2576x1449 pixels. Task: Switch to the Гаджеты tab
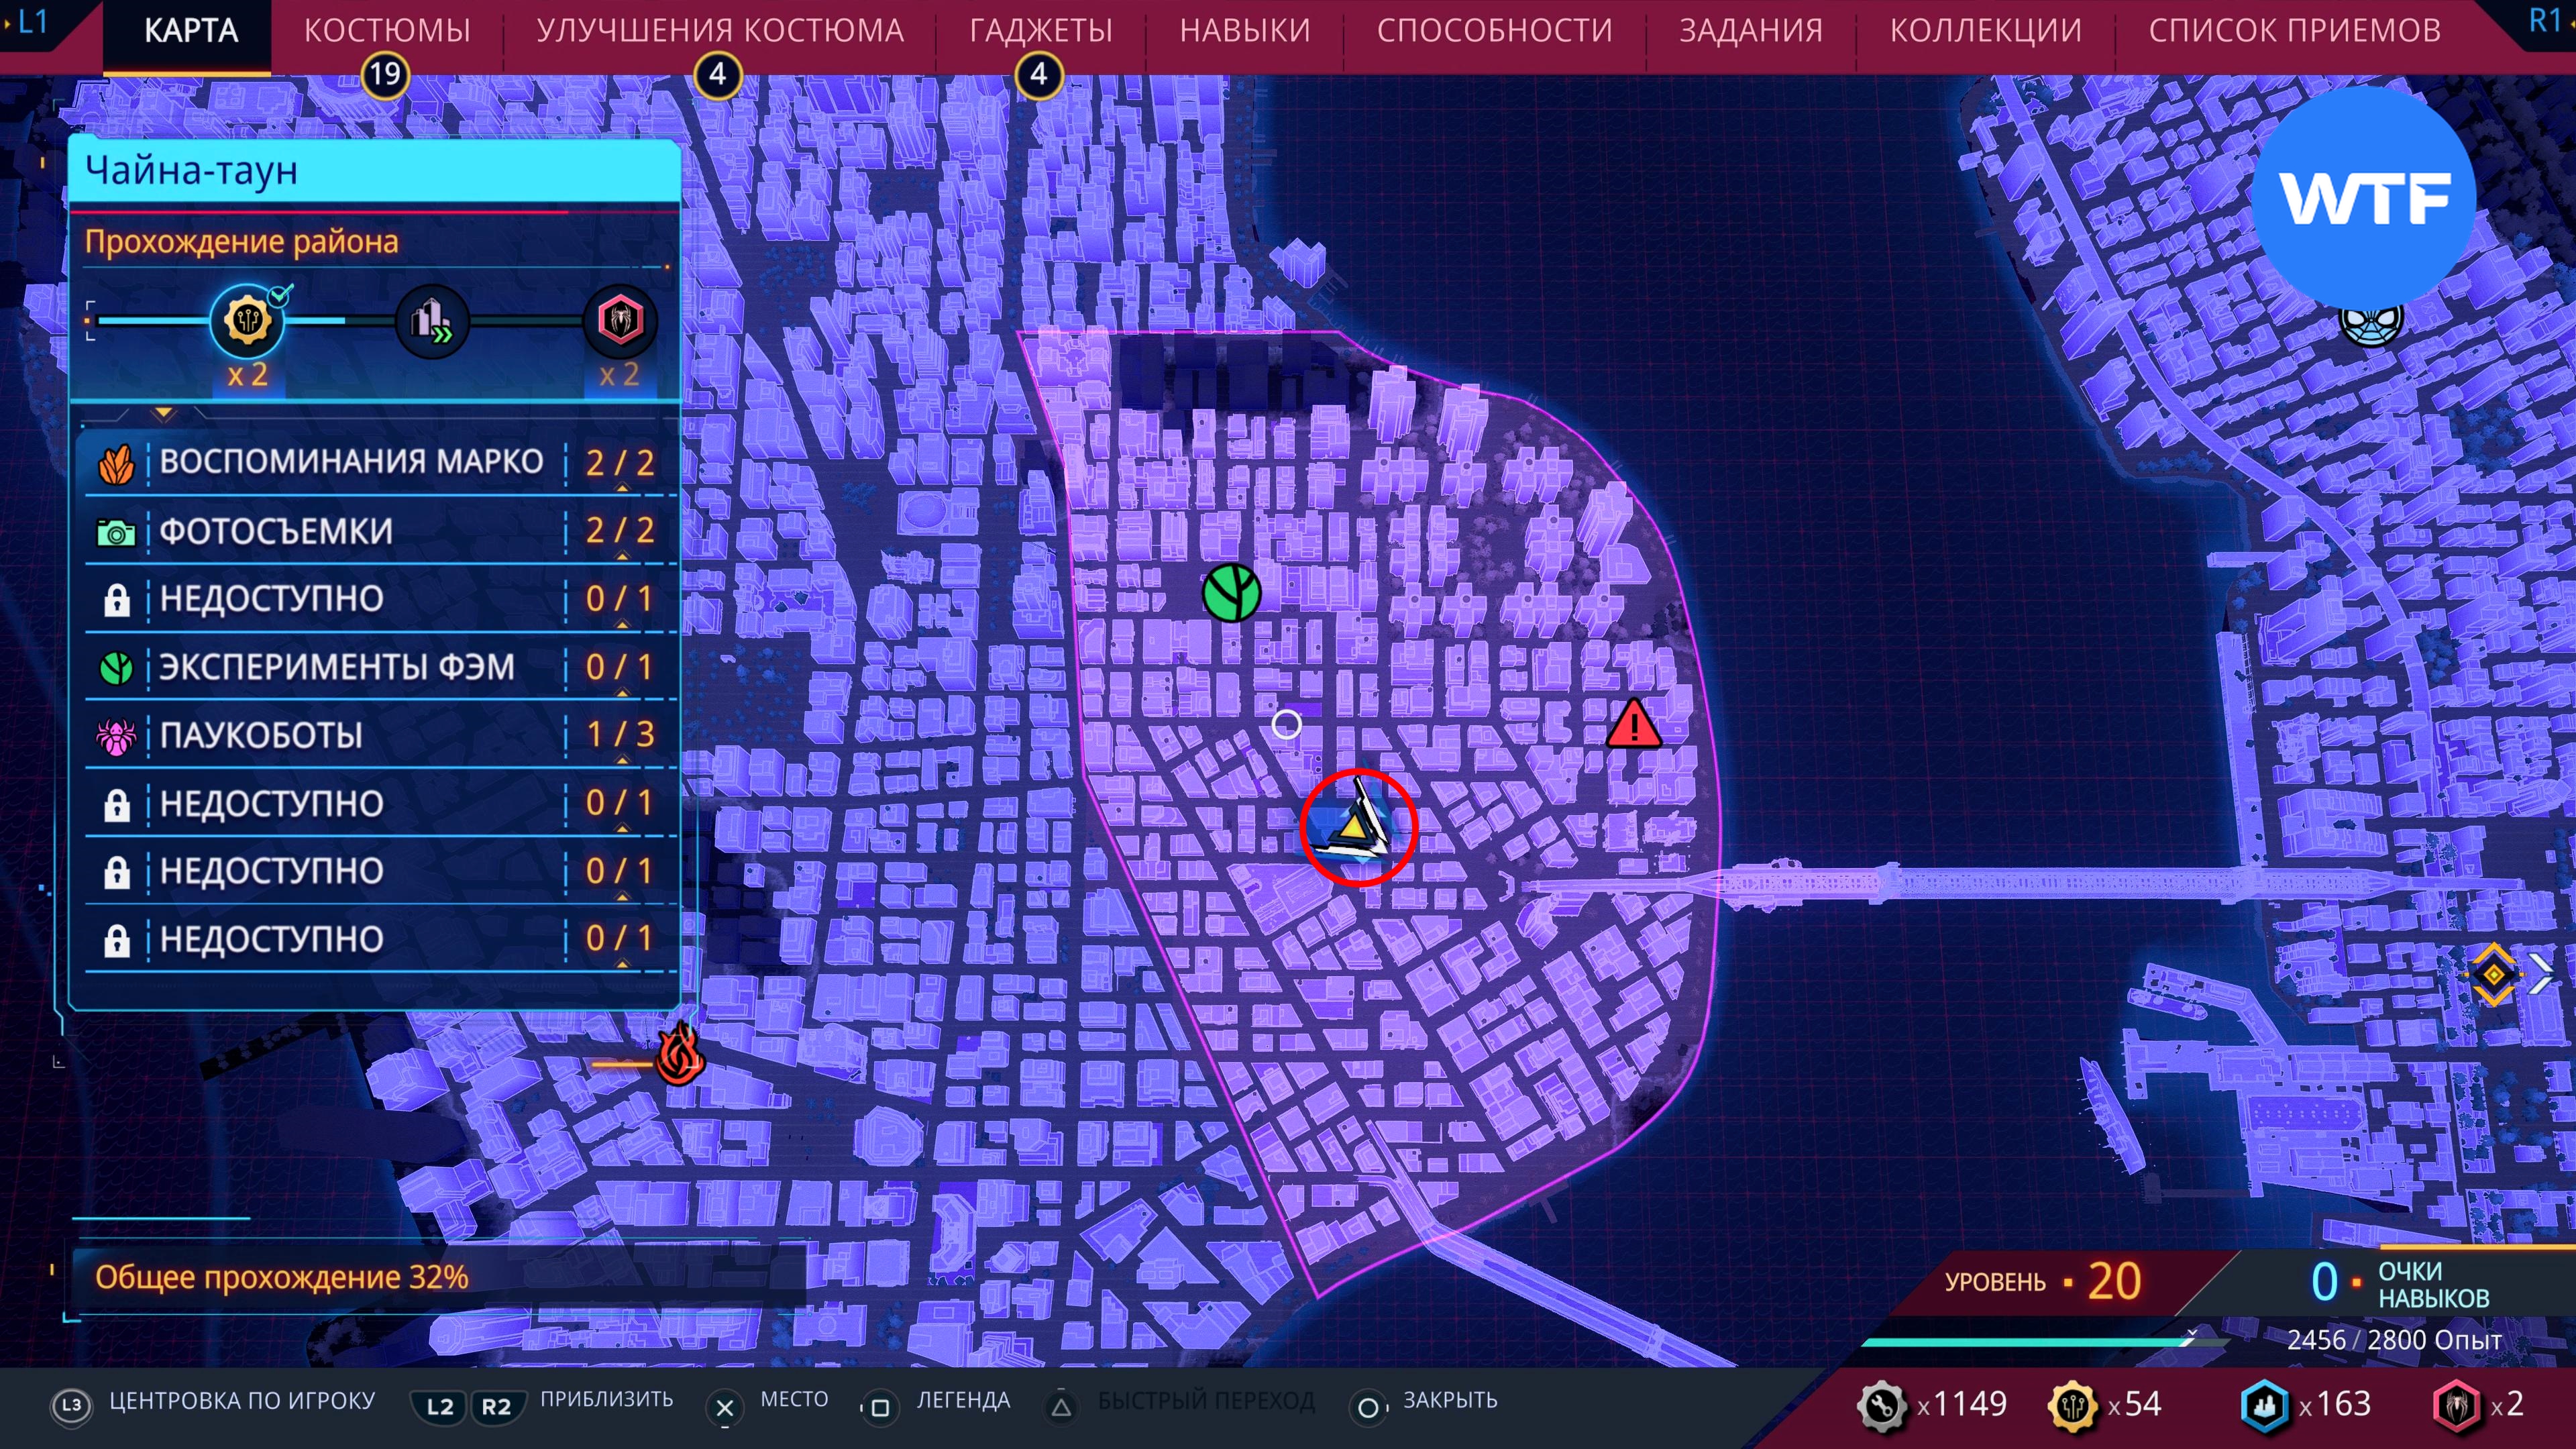point(1040,31)
